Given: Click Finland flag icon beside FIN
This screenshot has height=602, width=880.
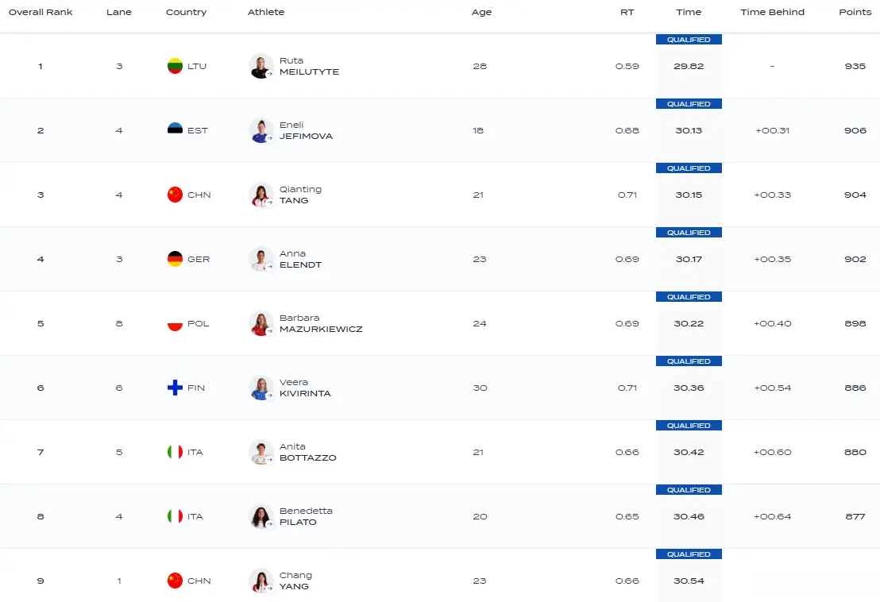Looking at the screenshot, I should [176, 388].
